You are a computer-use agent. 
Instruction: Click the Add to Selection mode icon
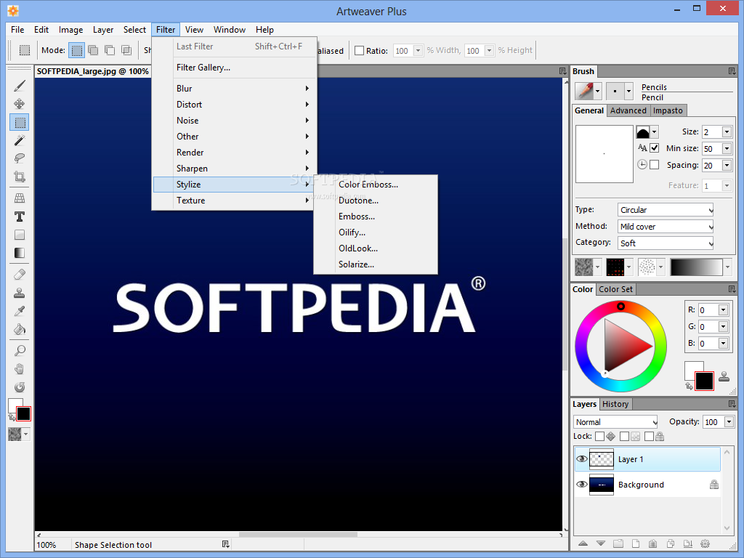(94, 50)
